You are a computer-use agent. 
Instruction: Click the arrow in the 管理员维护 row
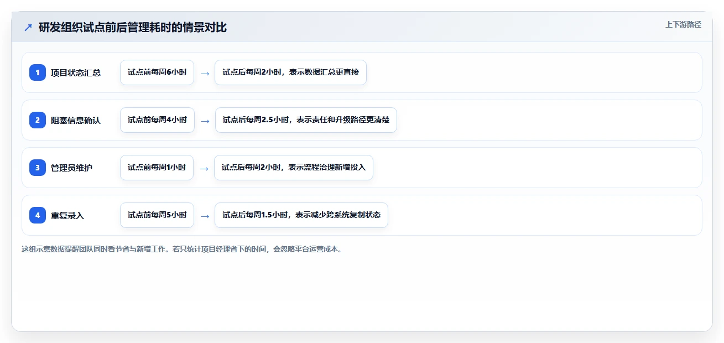coord(204,168)
